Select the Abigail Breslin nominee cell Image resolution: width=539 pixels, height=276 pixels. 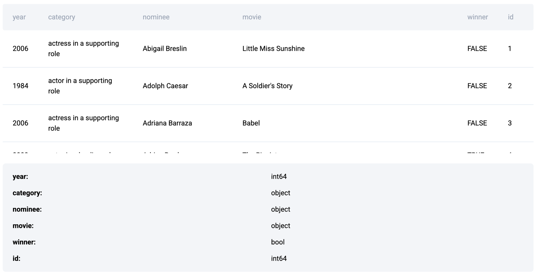pos(164,49)
